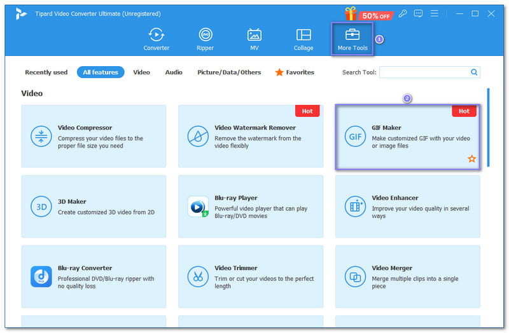Click 'Improve your video quality' description

point(421,212)
